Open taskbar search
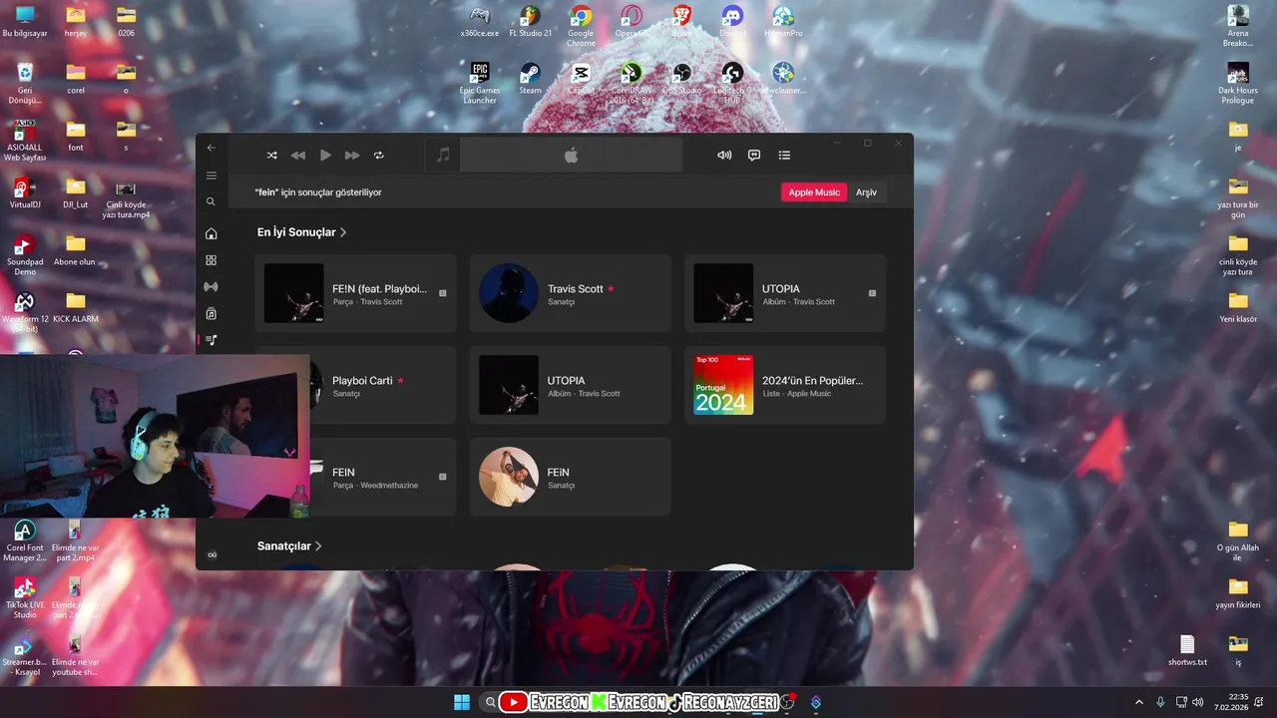This screenshot has width=1277, height=718. point(490,702)
